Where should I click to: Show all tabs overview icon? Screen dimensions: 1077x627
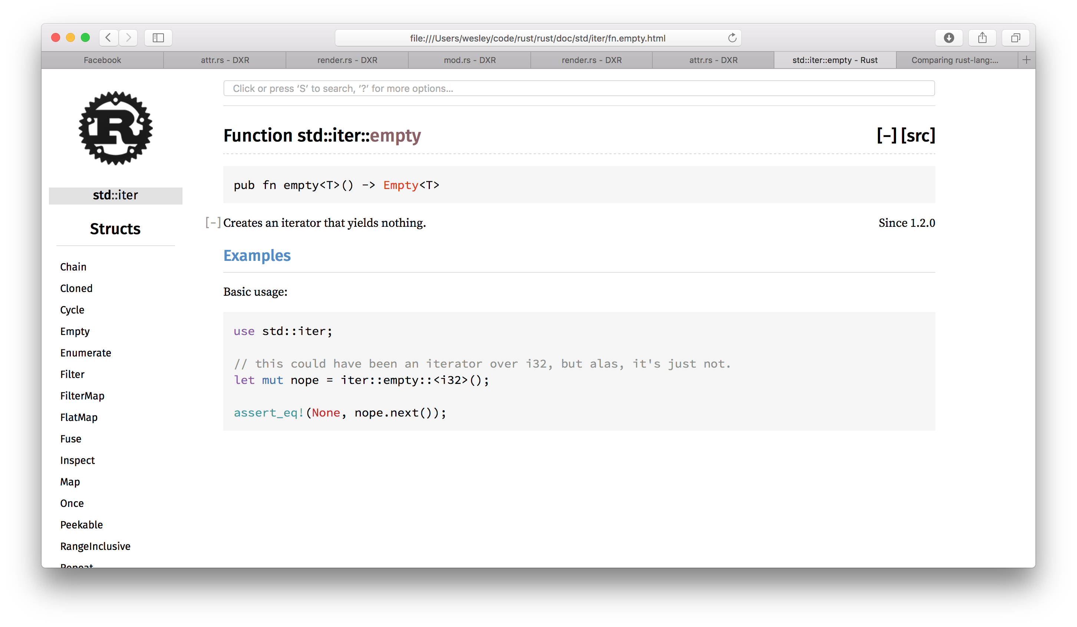point(1015,37)
